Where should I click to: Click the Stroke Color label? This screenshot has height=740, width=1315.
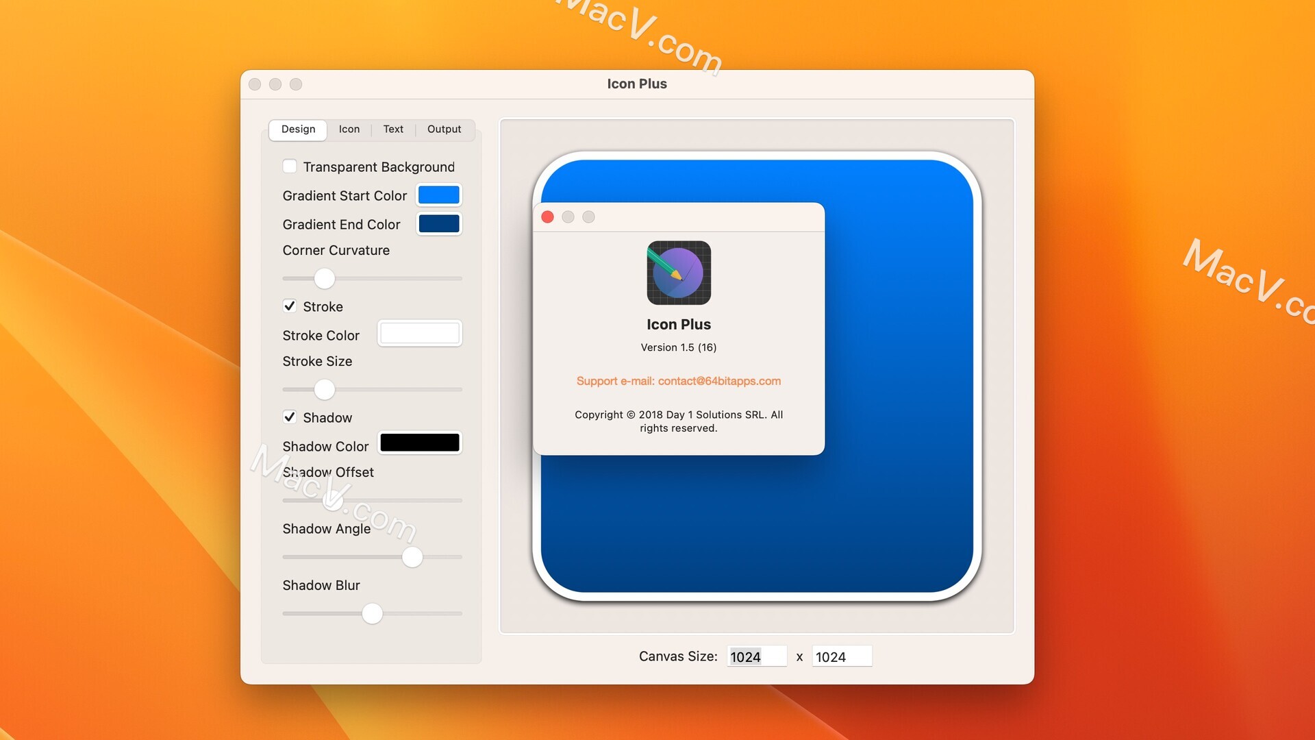point(321,336)
